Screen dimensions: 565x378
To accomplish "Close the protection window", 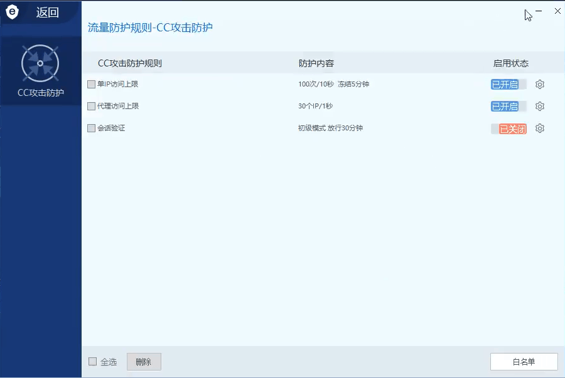I will coord(557,11).
